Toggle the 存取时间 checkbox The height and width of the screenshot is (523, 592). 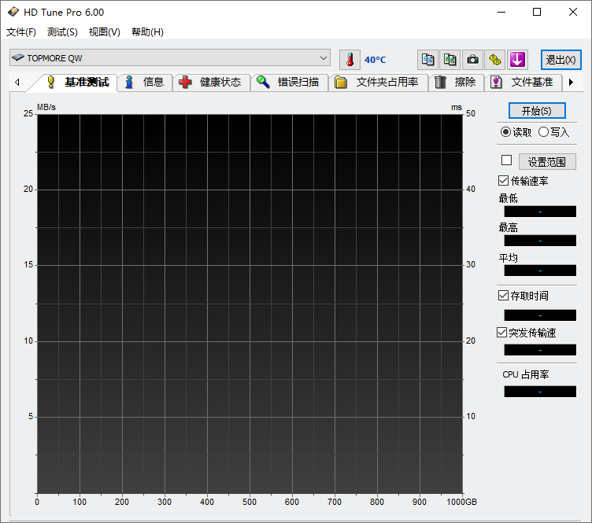coord(504,296)
